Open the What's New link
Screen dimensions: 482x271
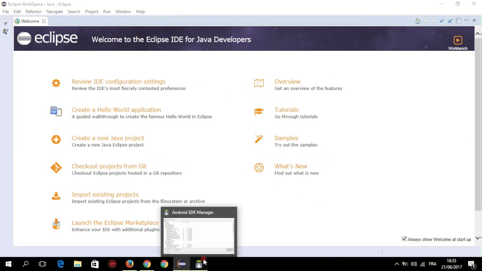tap(291, 166)
